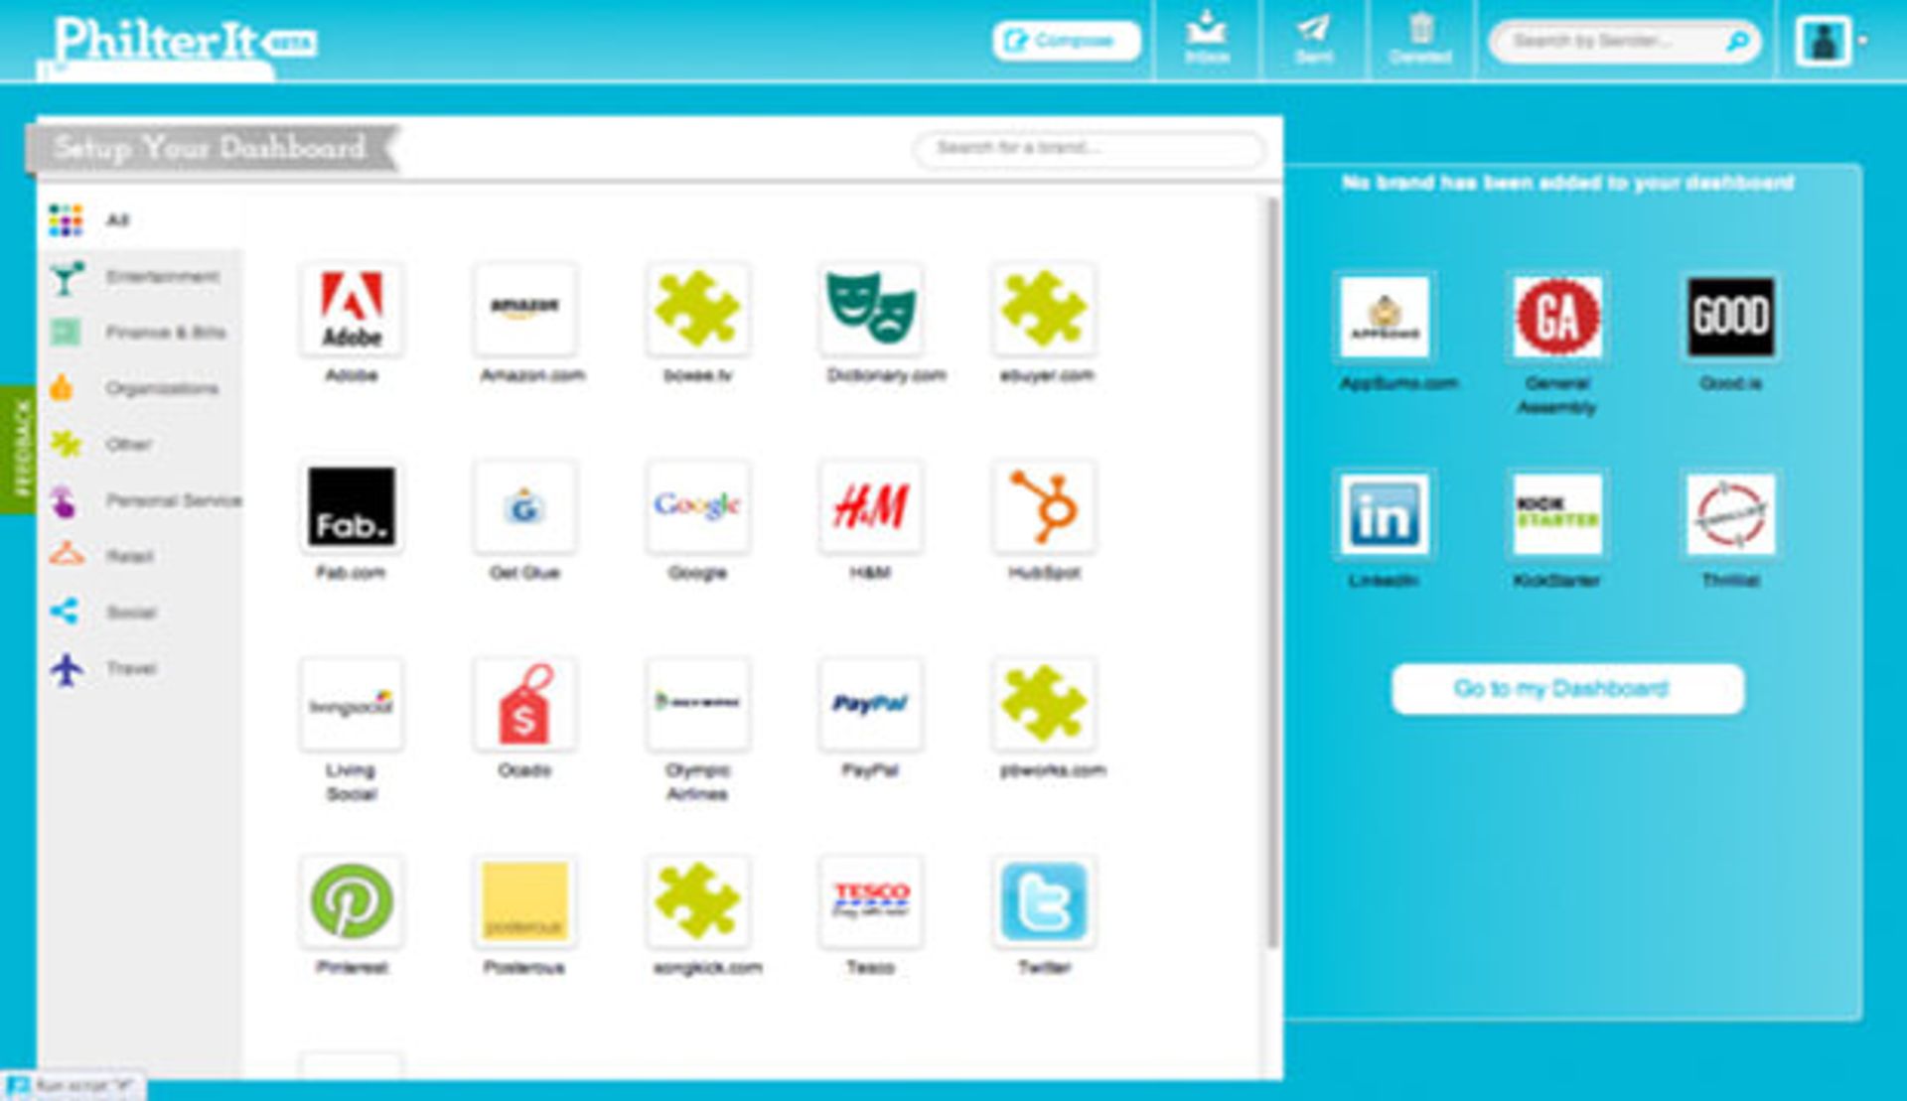Image resolution: width=1907 pixels, height=1101 pixels.
Task: Select the General Assembly suggested brand
Action: [1557, 318]
